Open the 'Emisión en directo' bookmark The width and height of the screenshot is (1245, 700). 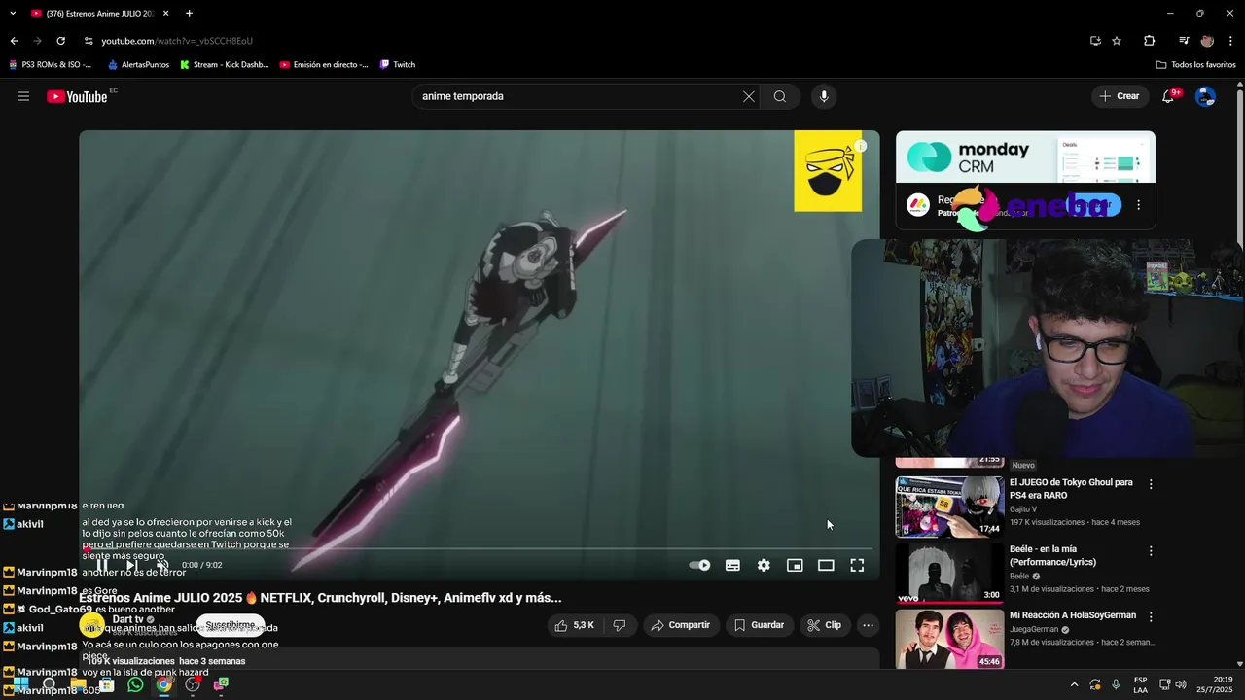(x=324, y=65)
